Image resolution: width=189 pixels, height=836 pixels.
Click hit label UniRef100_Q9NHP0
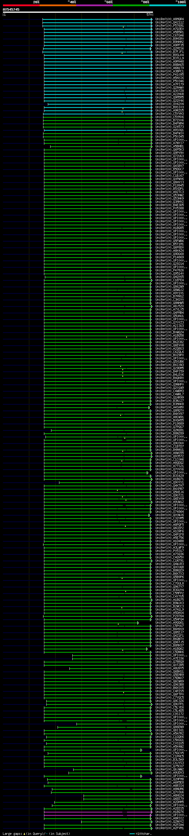pos(169,385)
